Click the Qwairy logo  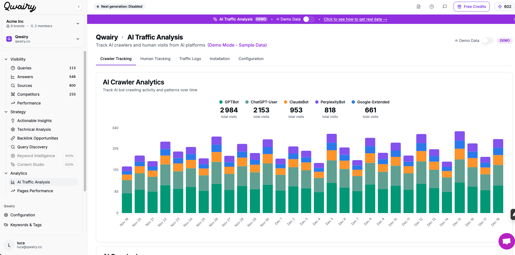[20, 7]
